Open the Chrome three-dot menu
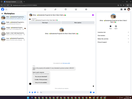This screenshot has height=99, width=132. pos(131,5)
